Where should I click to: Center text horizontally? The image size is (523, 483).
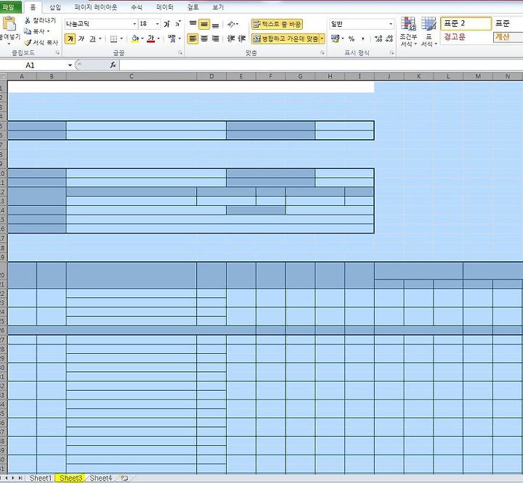pos(204,38)
